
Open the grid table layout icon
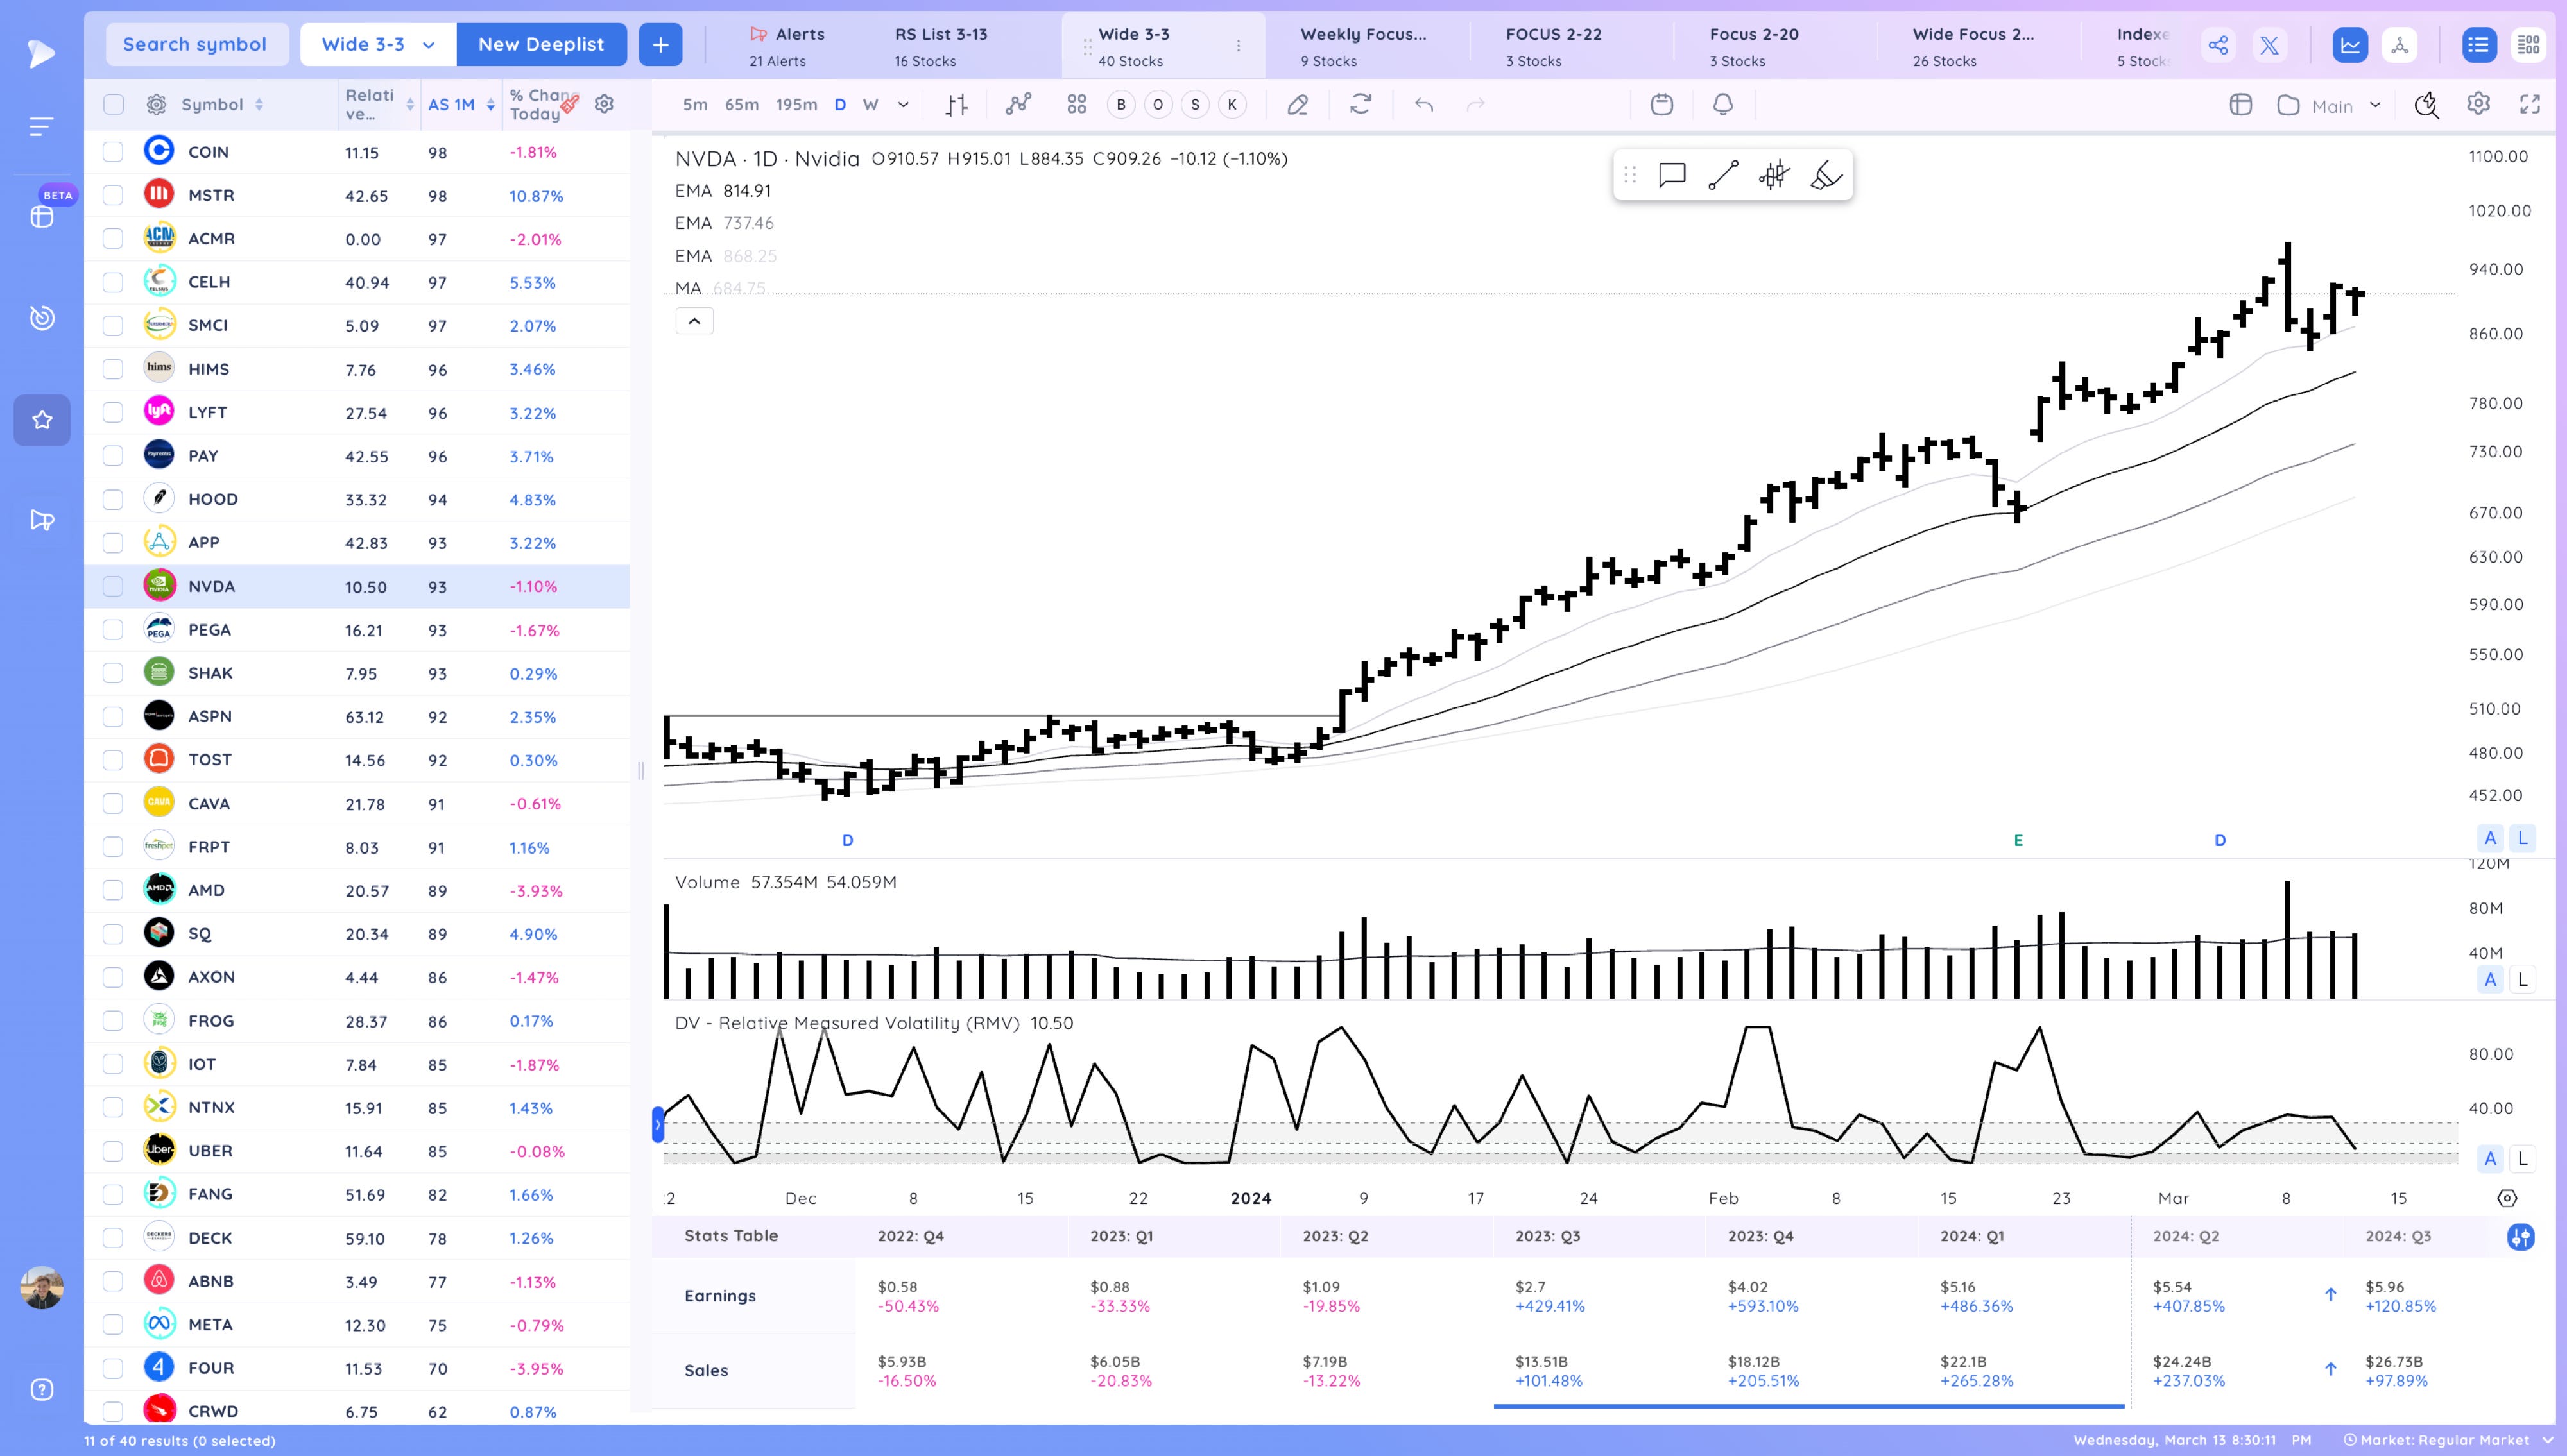click(2528, 45)
